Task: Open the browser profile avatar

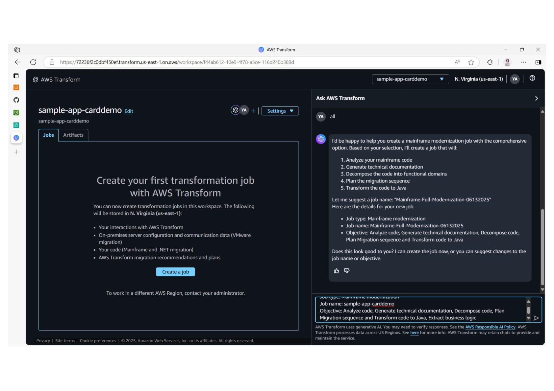Action: [x=508, y=62]
